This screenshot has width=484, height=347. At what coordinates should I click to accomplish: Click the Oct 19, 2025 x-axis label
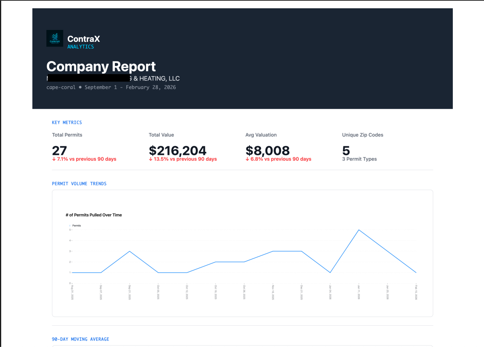click(216, 292)
